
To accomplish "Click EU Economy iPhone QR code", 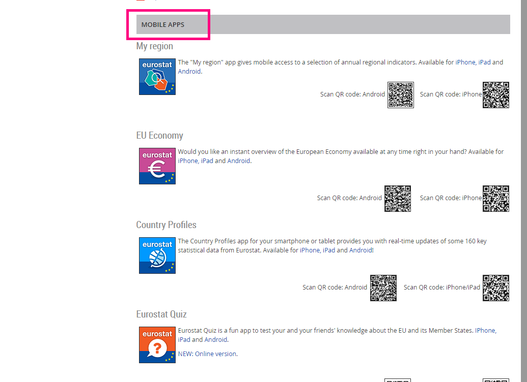I will 496,199.
